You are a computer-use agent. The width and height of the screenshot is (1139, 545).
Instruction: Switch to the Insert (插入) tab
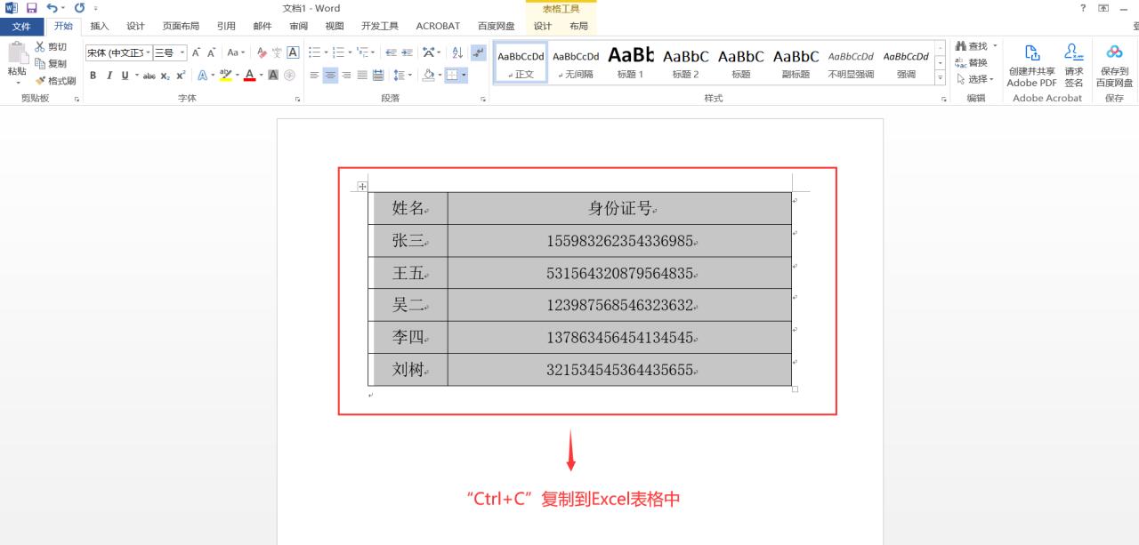pos(100,26)
